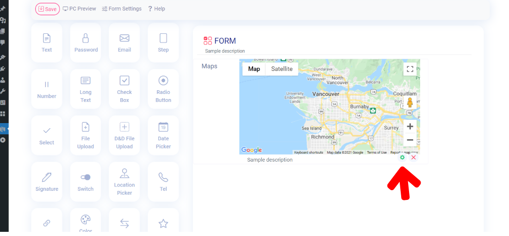Open WordPress Pages from admin sidebar
The height and width of the screenshot is (236, 509).
pos(3,31)
